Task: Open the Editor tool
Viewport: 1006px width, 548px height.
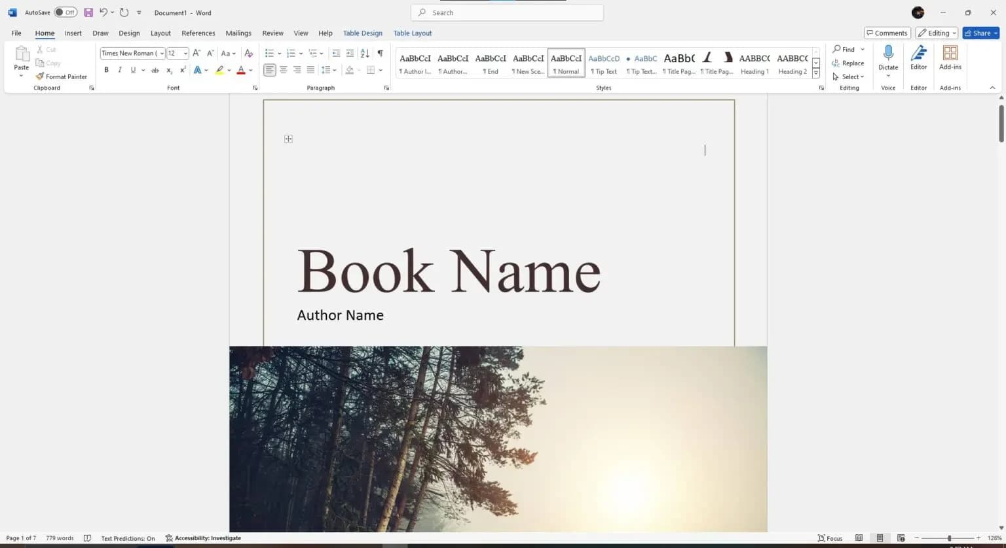Action: pyautogui.click(x=918, y=58)
